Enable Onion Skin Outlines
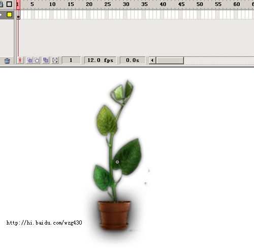Image resolution: width=254 pixels, height=250 pixels. 37,60
